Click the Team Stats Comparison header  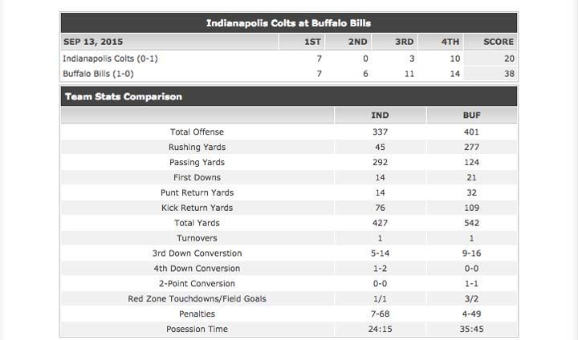tap(124, 97)
